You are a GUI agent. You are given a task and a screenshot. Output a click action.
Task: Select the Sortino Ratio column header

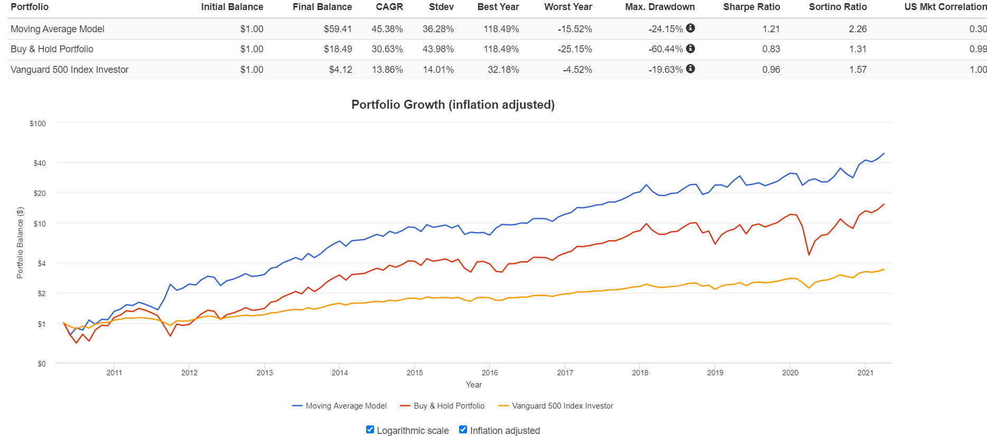pos(837,7)
